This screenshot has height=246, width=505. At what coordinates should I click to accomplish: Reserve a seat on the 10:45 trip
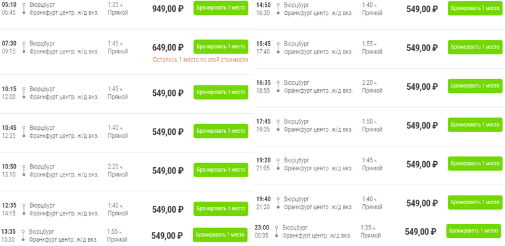[x=220, y=131]
